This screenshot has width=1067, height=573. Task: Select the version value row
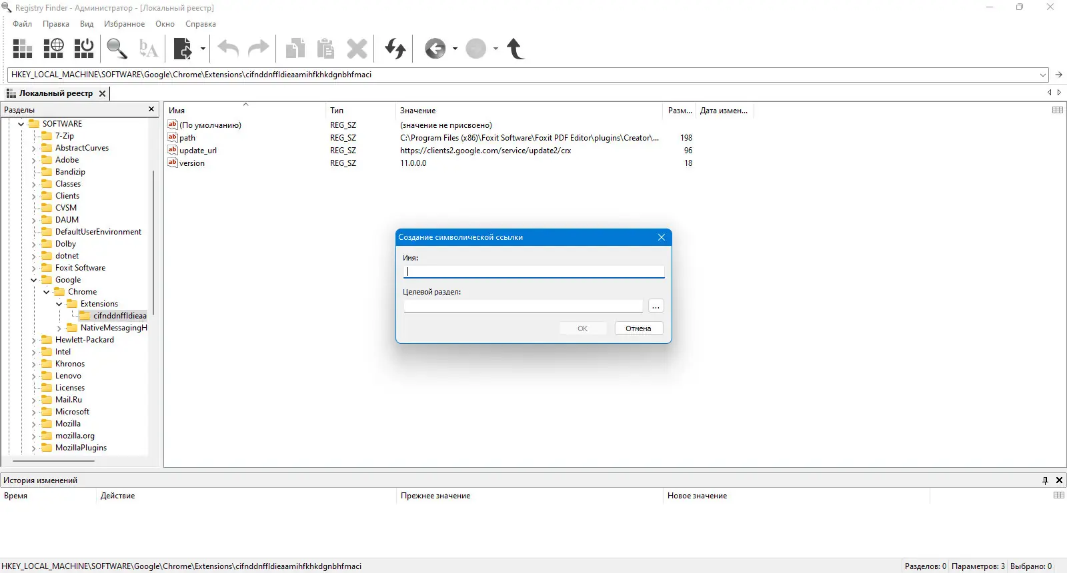429,163
